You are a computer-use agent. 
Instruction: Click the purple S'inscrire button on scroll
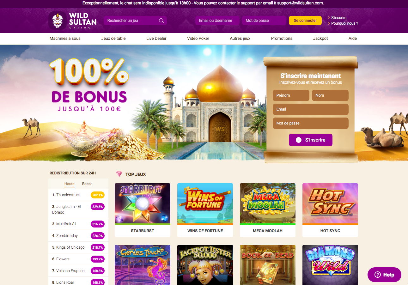[x=311, y=140]
